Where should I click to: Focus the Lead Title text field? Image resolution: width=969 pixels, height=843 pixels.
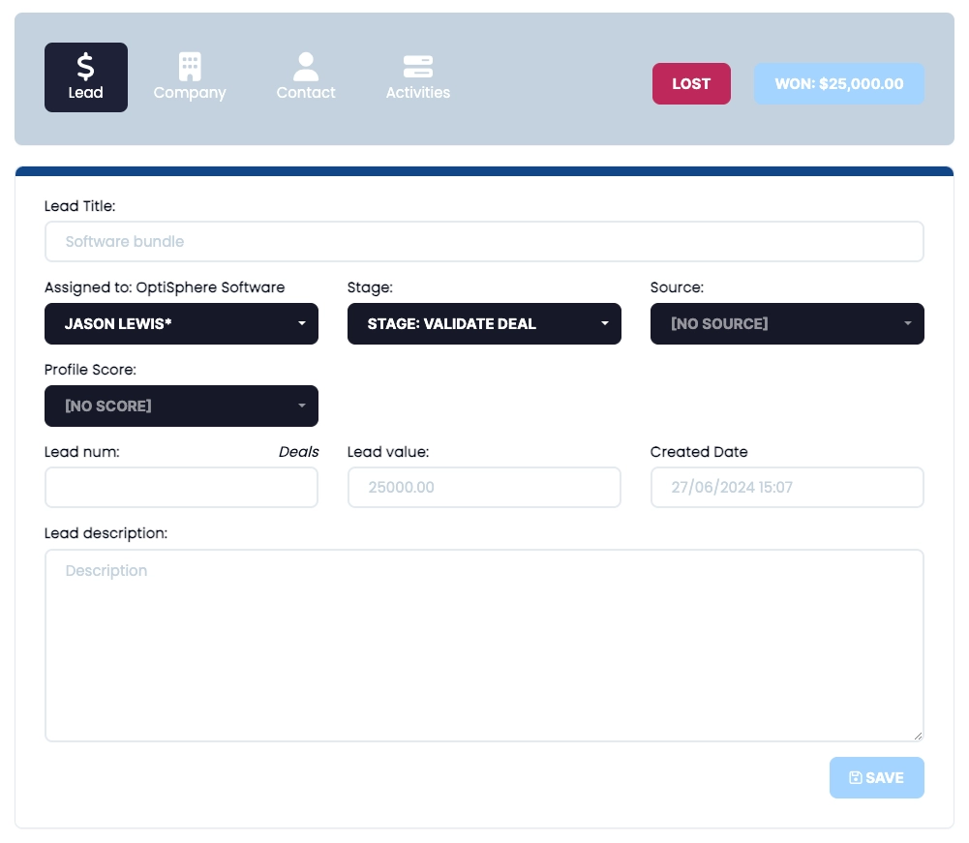click(484, 242)
